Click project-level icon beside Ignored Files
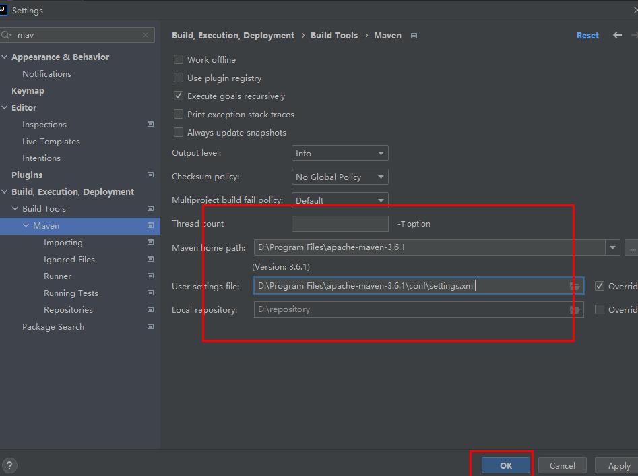Viewport: 638px width, 476px height. tap(150, 259)
